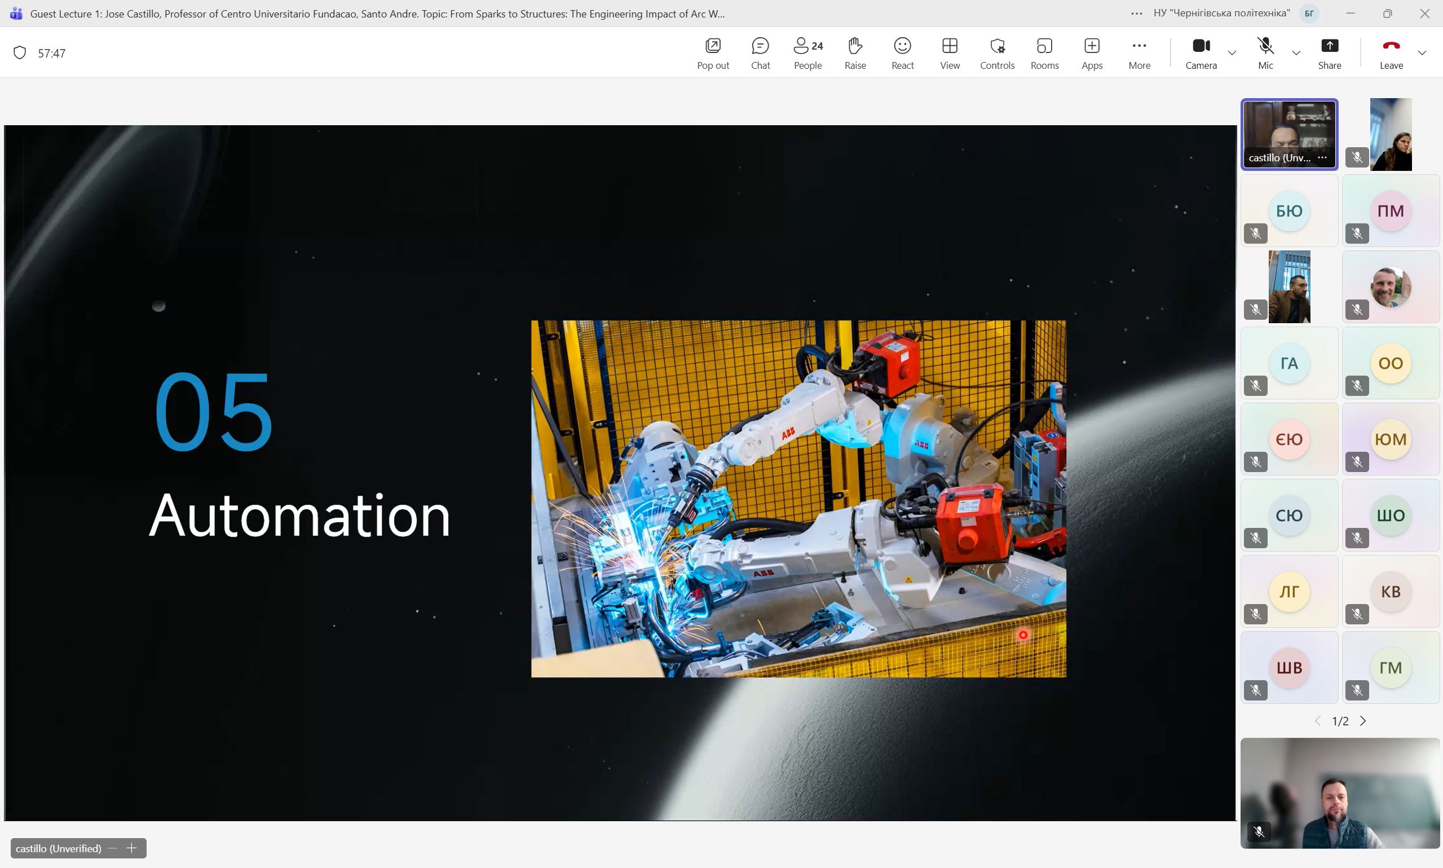Open the Pop out view
The width and height of the screenshot is (1443, 868).
(713, 52)
